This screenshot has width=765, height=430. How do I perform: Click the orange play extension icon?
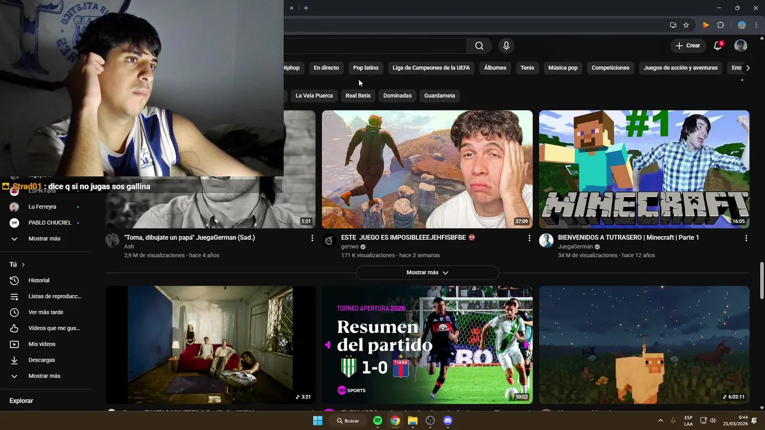tap(706, 25)
